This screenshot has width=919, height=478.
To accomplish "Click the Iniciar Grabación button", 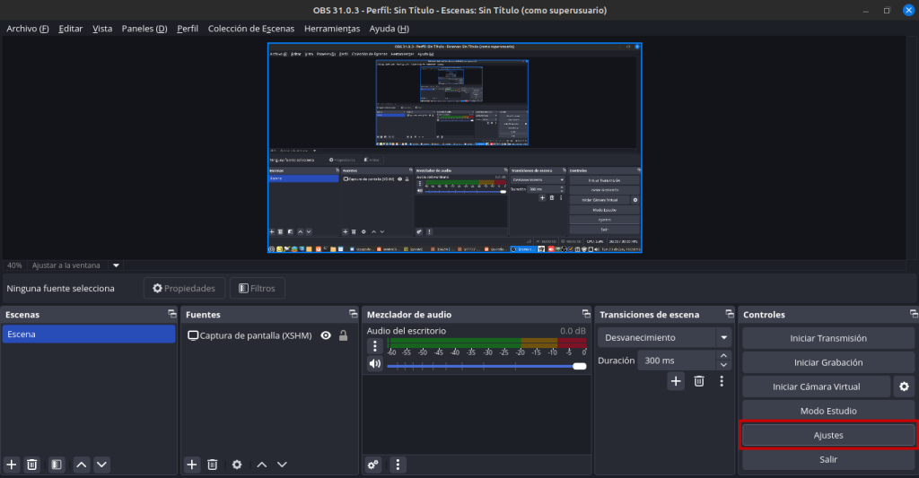I will pos(827,362).
